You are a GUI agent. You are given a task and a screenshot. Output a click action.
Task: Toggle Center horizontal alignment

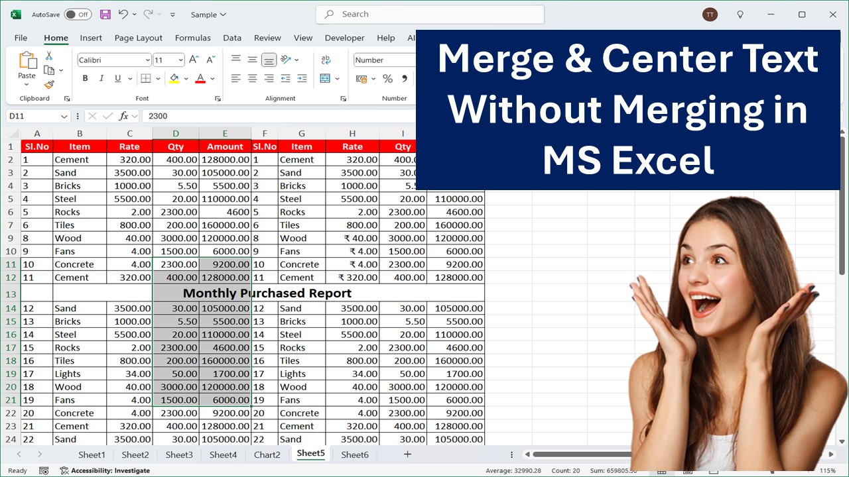click(252, 78)
